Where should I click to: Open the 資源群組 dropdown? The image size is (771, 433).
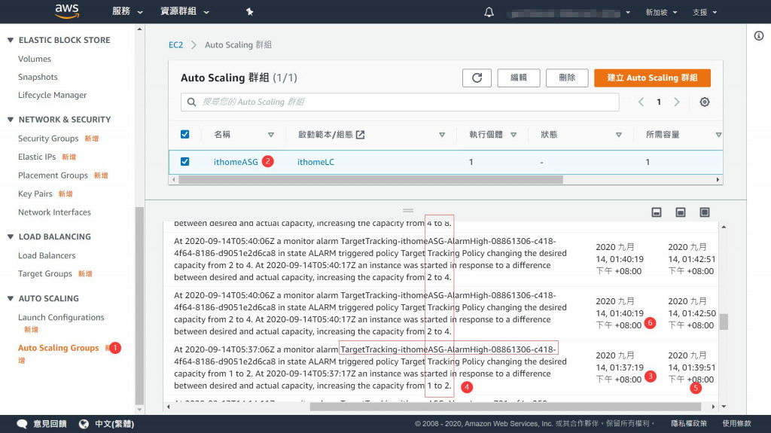tap(185, 11)
